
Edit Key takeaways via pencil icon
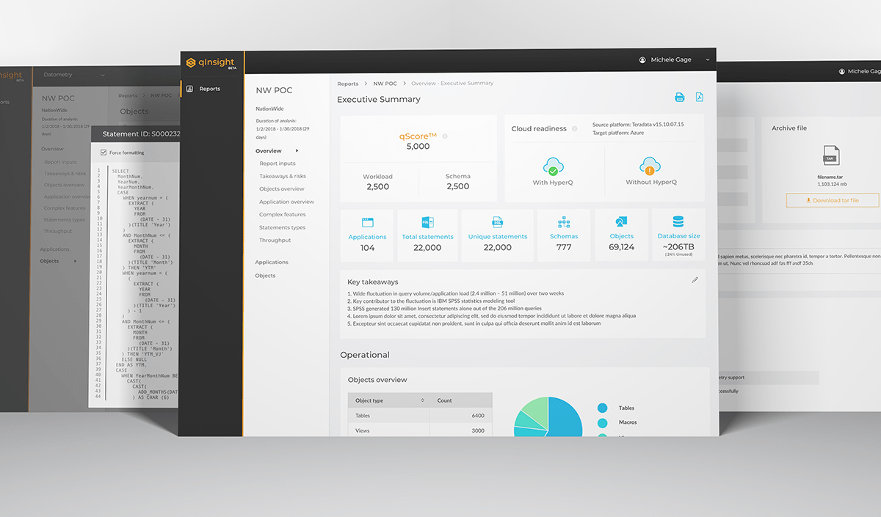[695, 279]
